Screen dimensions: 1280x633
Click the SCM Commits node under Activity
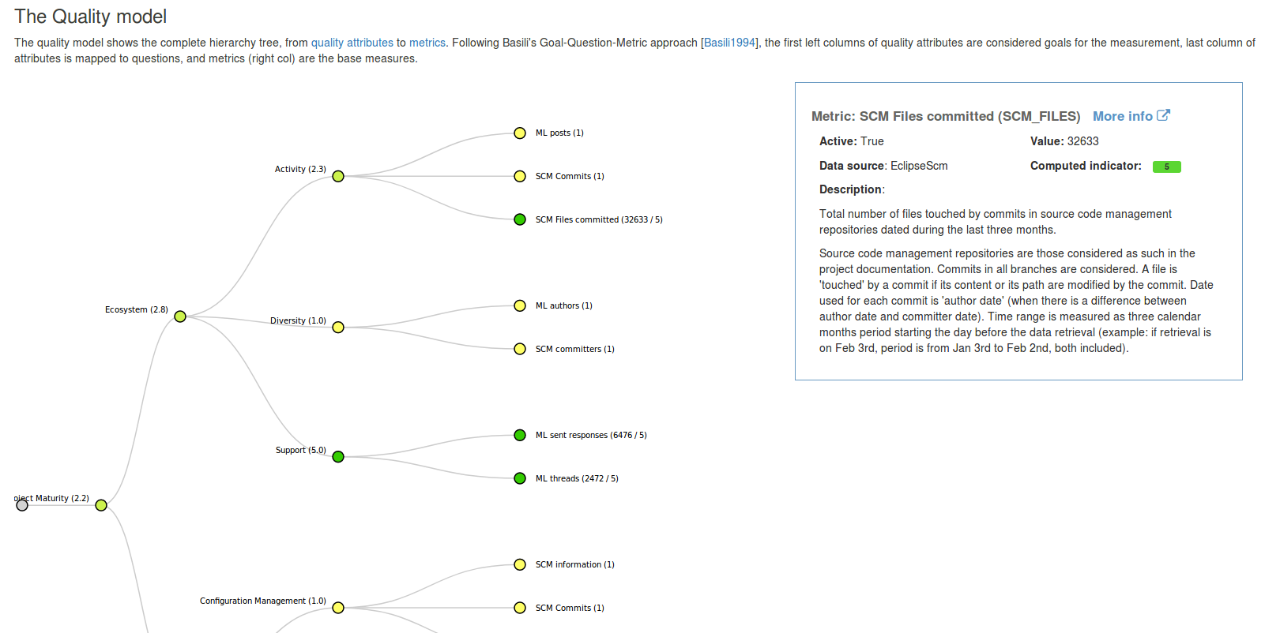click(520, 176)
